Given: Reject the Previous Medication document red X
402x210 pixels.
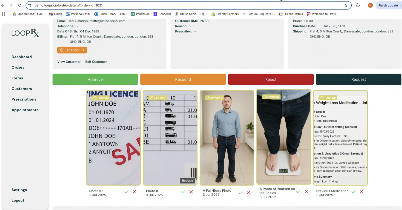Looking at the screenshot, I should tap(361, 192).
